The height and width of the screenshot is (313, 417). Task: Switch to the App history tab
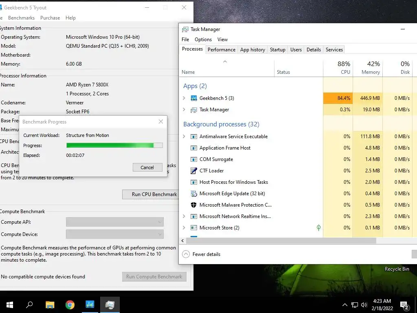252,50
